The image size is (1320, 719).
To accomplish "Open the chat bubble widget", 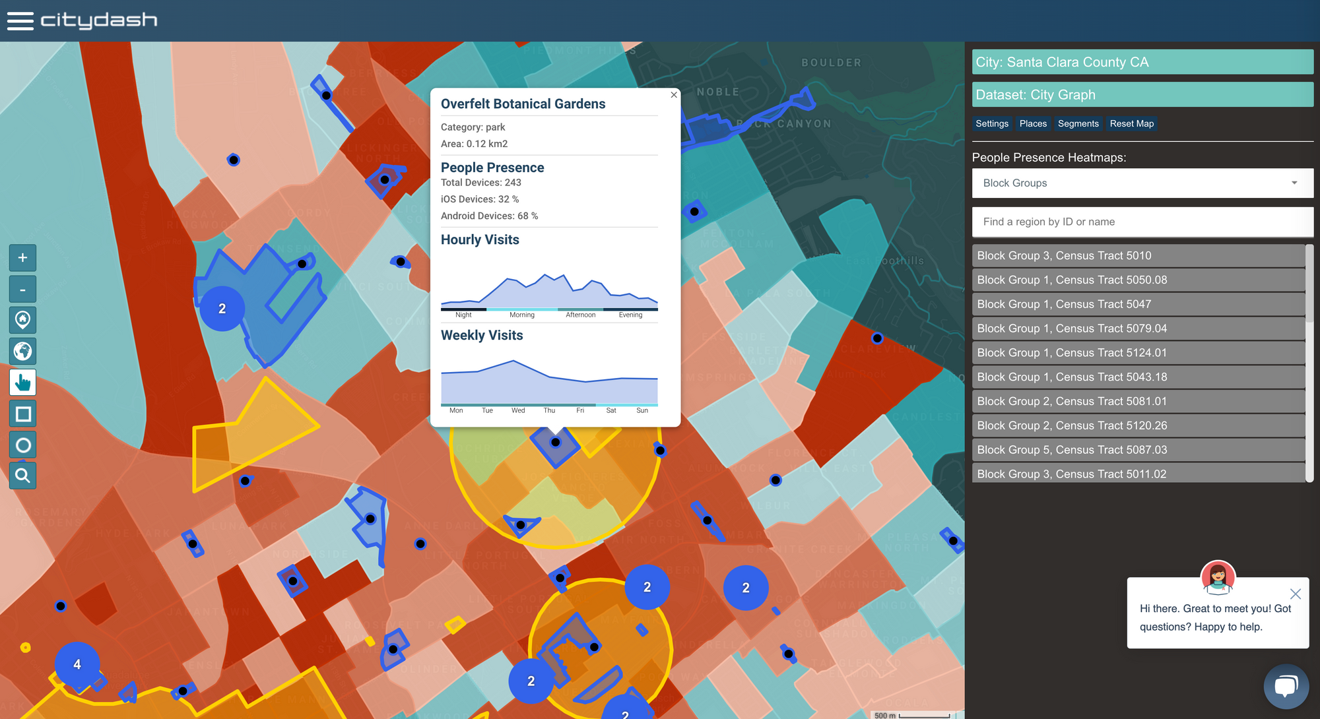I will pos(1286,686).
